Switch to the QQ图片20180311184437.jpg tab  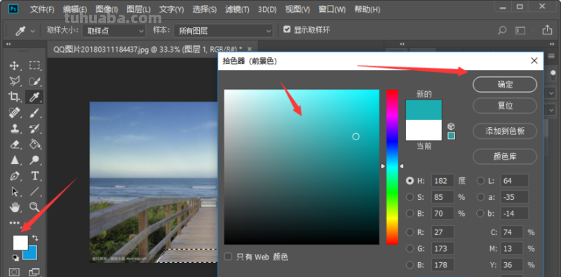(x=147, y=49)
